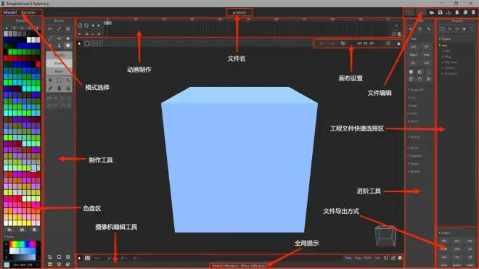Create new file with the blank page icon

click(457, 12)
